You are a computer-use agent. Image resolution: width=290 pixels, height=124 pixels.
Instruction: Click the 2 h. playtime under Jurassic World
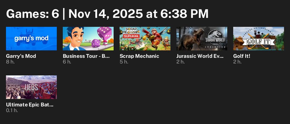click(x=181, y=62)
